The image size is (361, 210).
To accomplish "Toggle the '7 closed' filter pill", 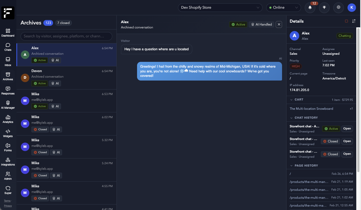I will [x=63, y=23].
